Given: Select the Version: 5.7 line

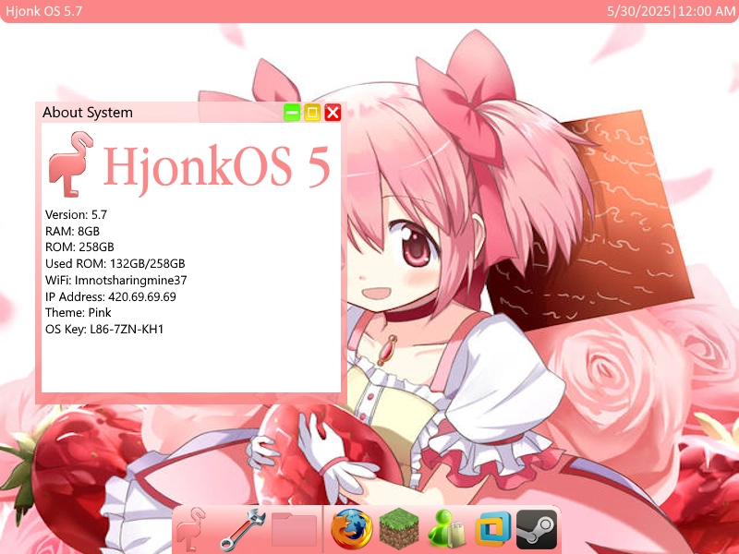Looking at the screenshot, I should 77,215.
